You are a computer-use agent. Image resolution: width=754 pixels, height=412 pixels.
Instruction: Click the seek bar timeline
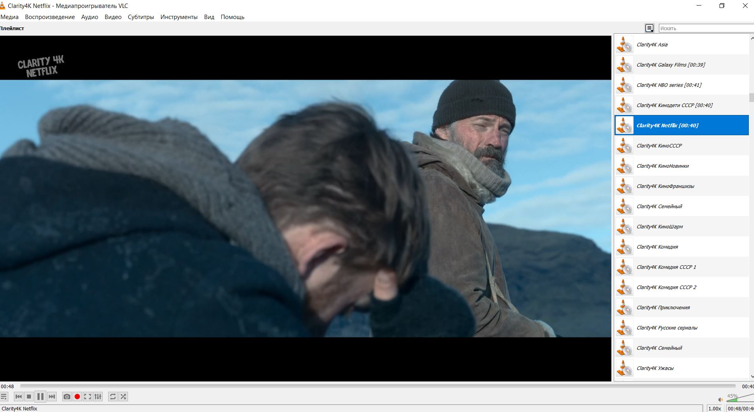tap(378, 386)
